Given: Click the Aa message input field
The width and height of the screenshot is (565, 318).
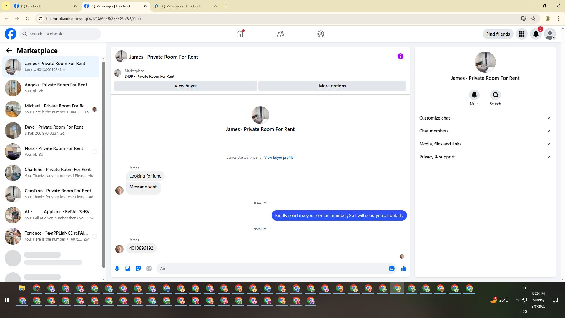Looking at the screenshot, I should click(271, 269).
